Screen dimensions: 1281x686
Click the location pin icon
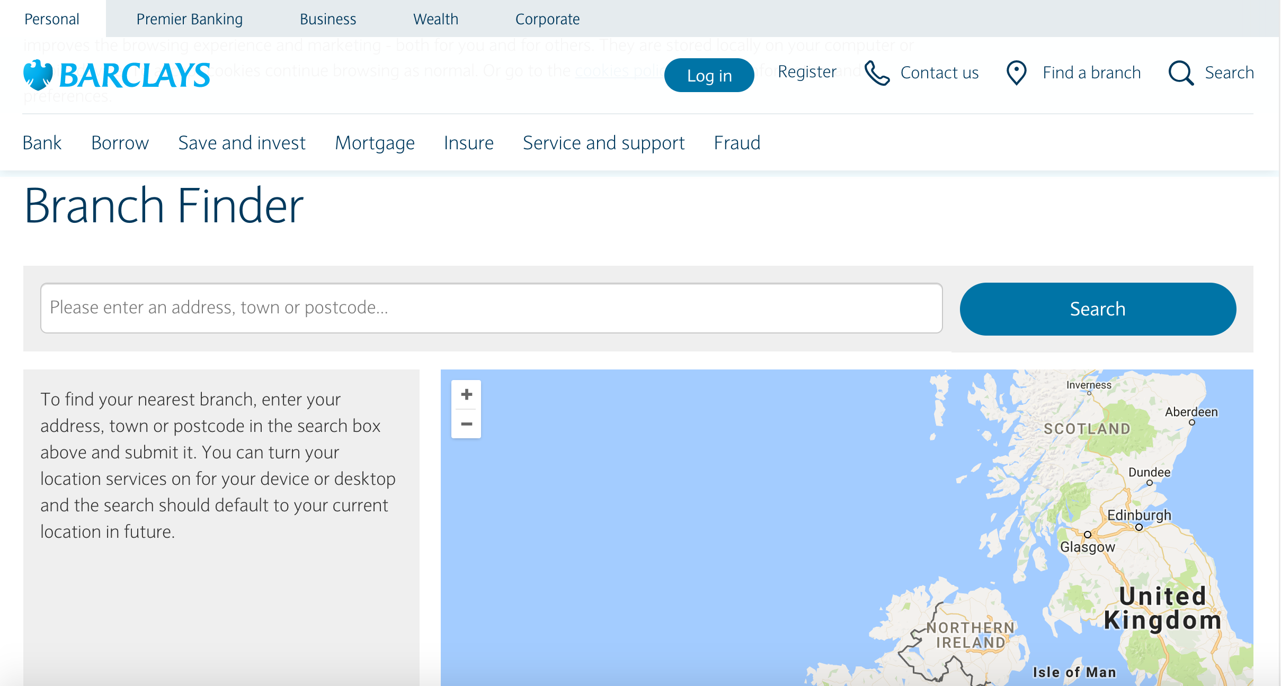[1016, 73]
